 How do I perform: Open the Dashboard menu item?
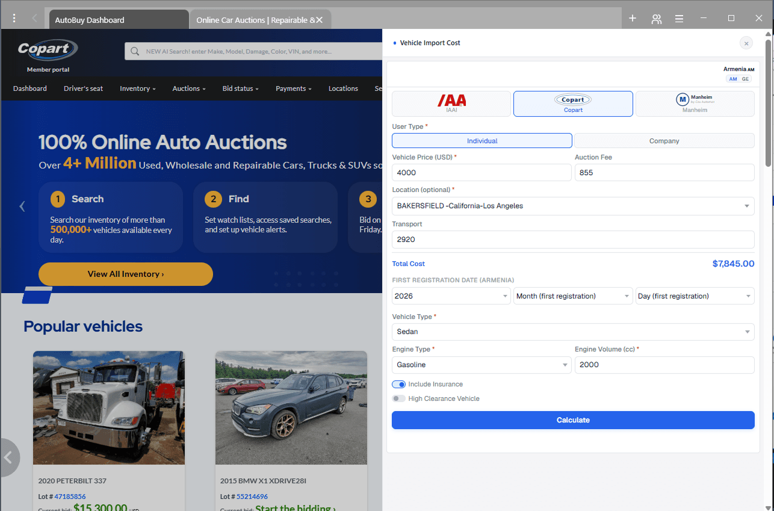(x=30, y=88)
